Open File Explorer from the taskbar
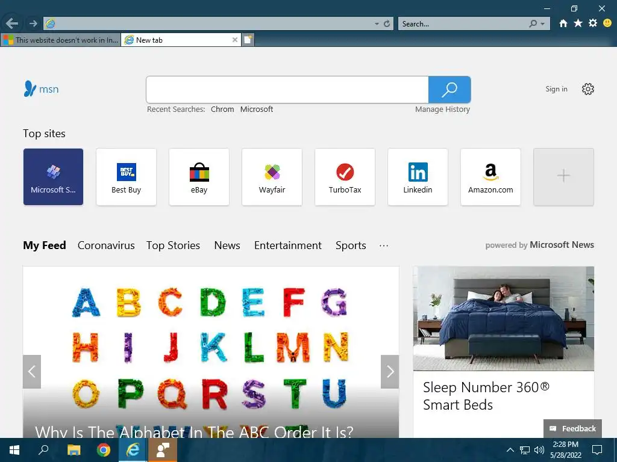The width and height of the screenshot is (617, 462). (74, 450)
